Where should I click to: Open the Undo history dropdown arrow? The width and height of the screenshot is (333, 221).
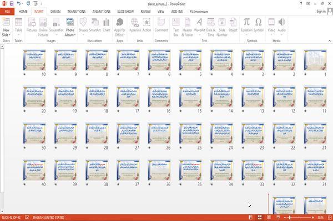(x=23, y=4)
